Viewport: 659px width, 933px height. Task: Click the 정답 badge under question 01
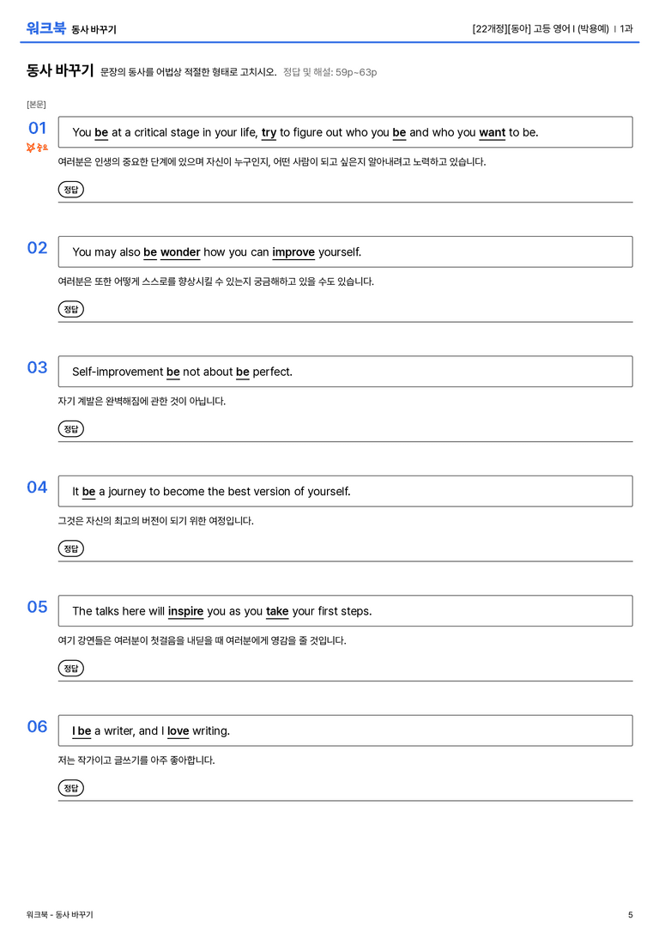[x=70, y=189]
